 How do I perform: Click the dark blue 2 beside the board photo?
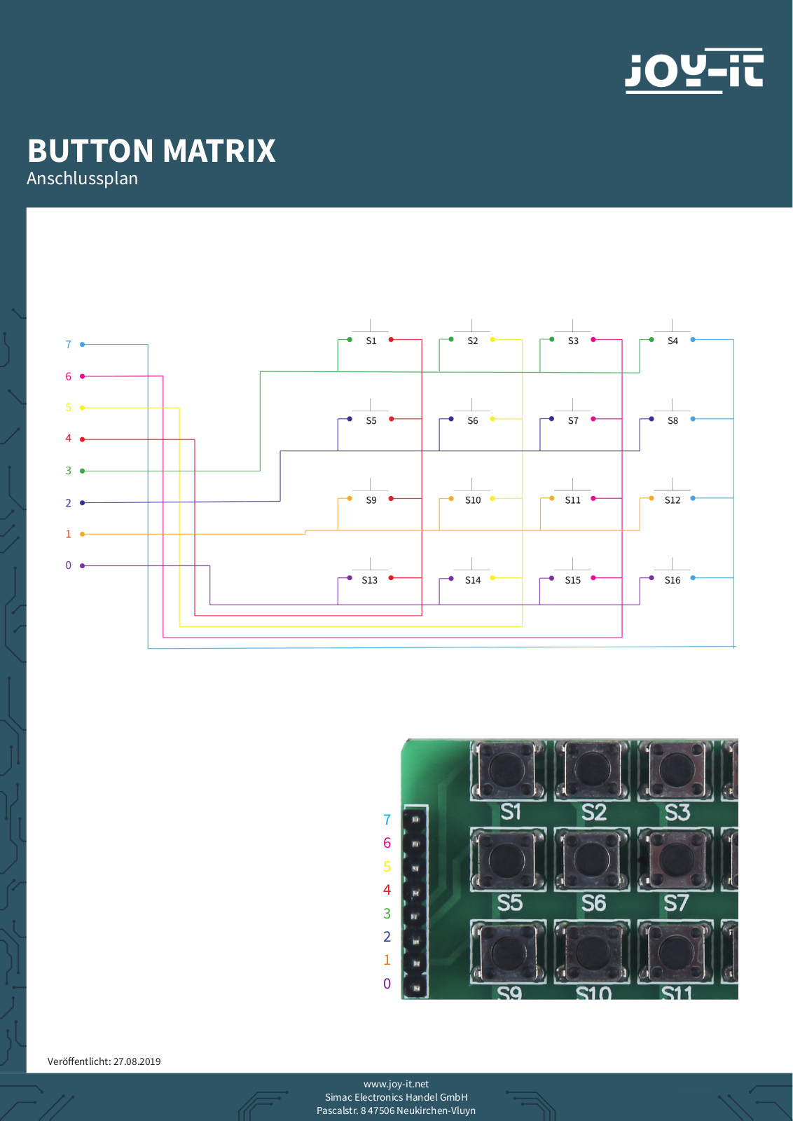[x=387, y=937]
